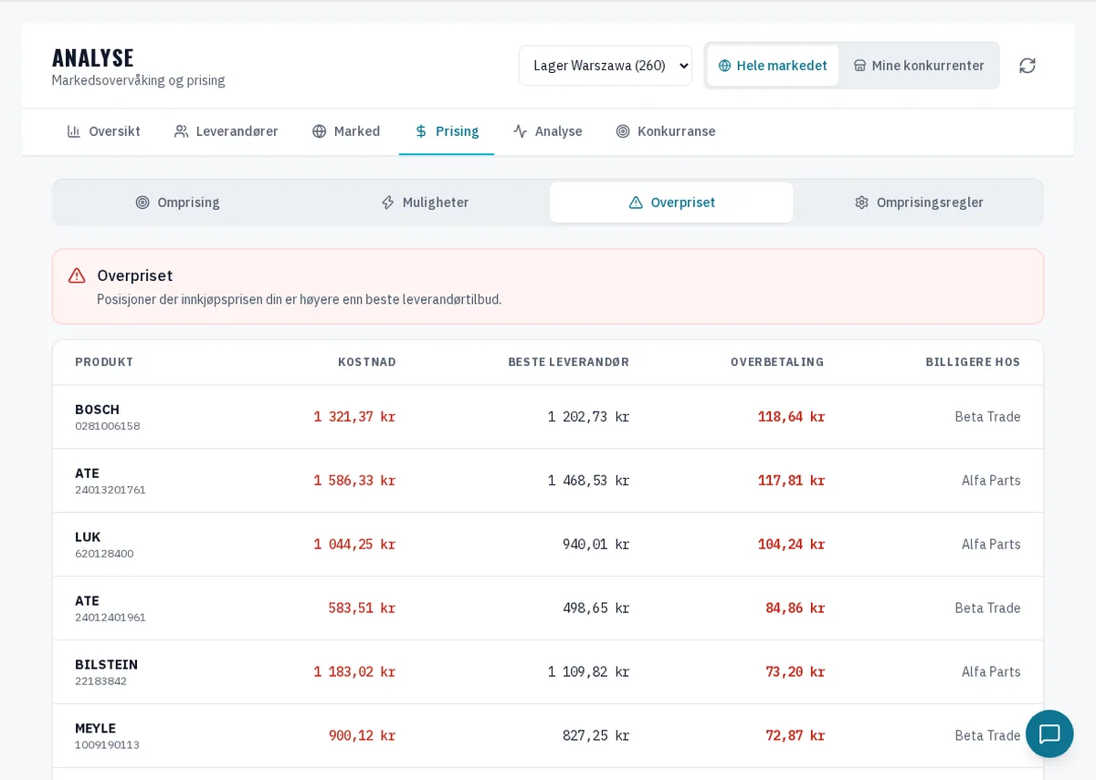
Task: Switch to the Konkurranse tab
Action: [666, 131]
